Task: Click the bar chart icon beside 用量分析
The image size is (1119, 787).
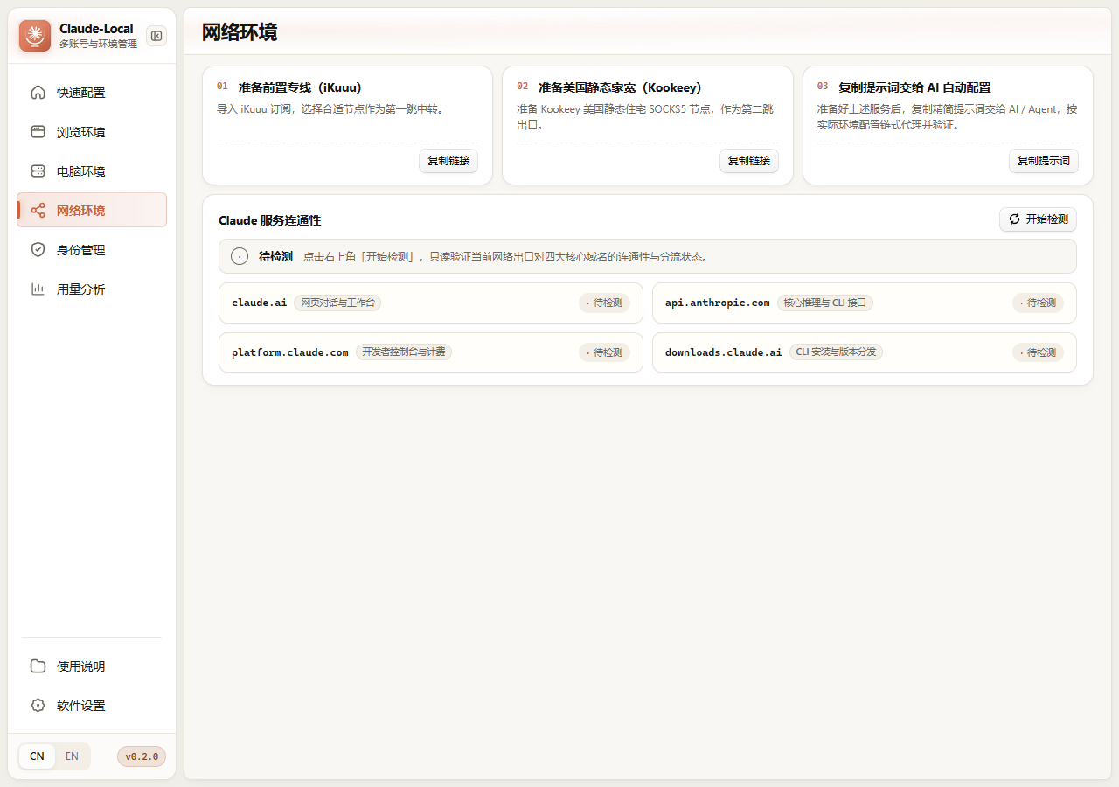Action: coord(38,289)
